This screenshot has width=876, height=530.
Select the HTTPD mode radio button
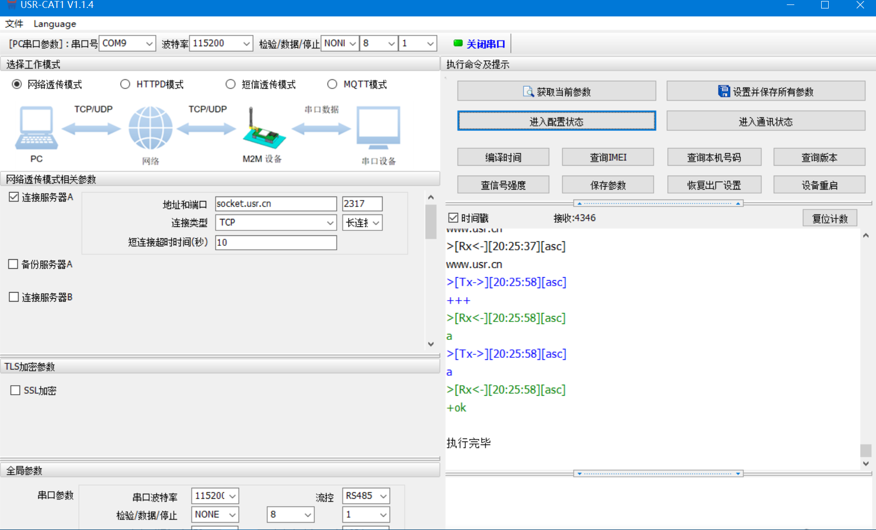tap(125, 84)
